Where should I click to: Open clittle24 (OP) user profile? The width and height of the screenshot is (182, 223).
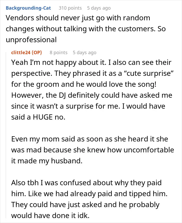[x=27, y=53]
